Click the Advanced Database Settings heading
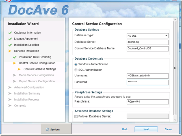Viewport: 182px width, 136px height. (94, 111)
